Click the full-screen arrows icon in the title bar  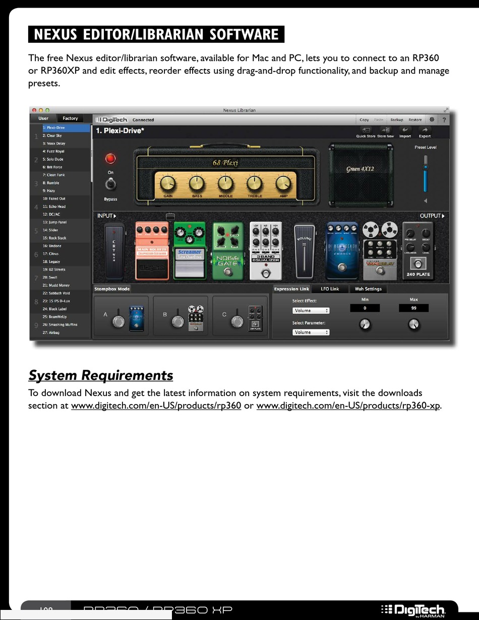(x=445, y=109)
